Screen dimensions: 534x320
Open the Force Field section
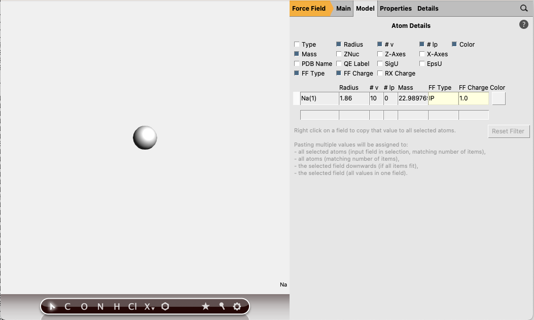tap(310, 8)
